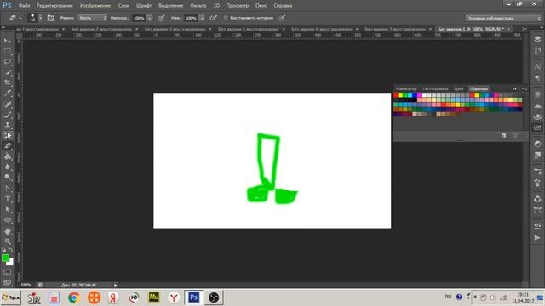The image size is (545, 306).
Task: Select the Type tool
Action: coord(8,199)
